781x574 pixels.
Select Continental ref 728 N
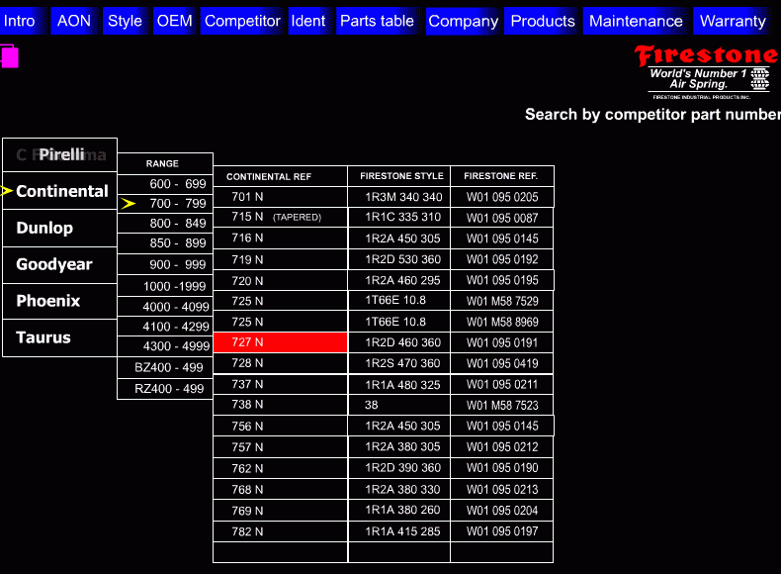point(281,363)
